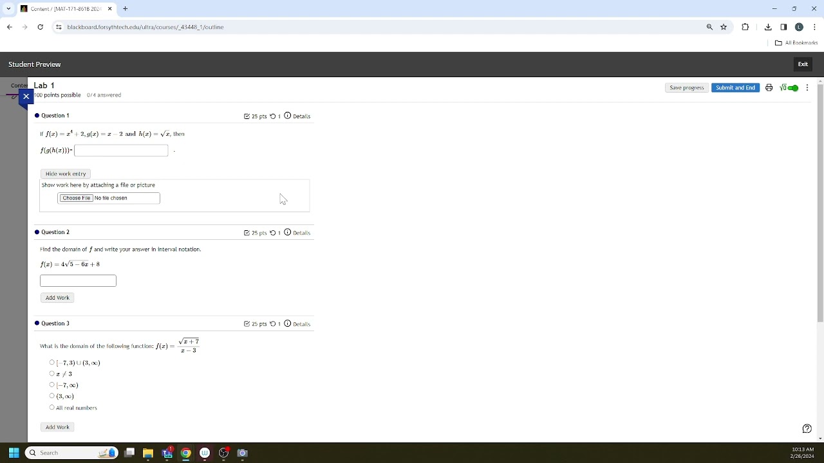
Task: Open File Explorer from the taskbar
Action: pyautogui.click(x=148, y=453)
